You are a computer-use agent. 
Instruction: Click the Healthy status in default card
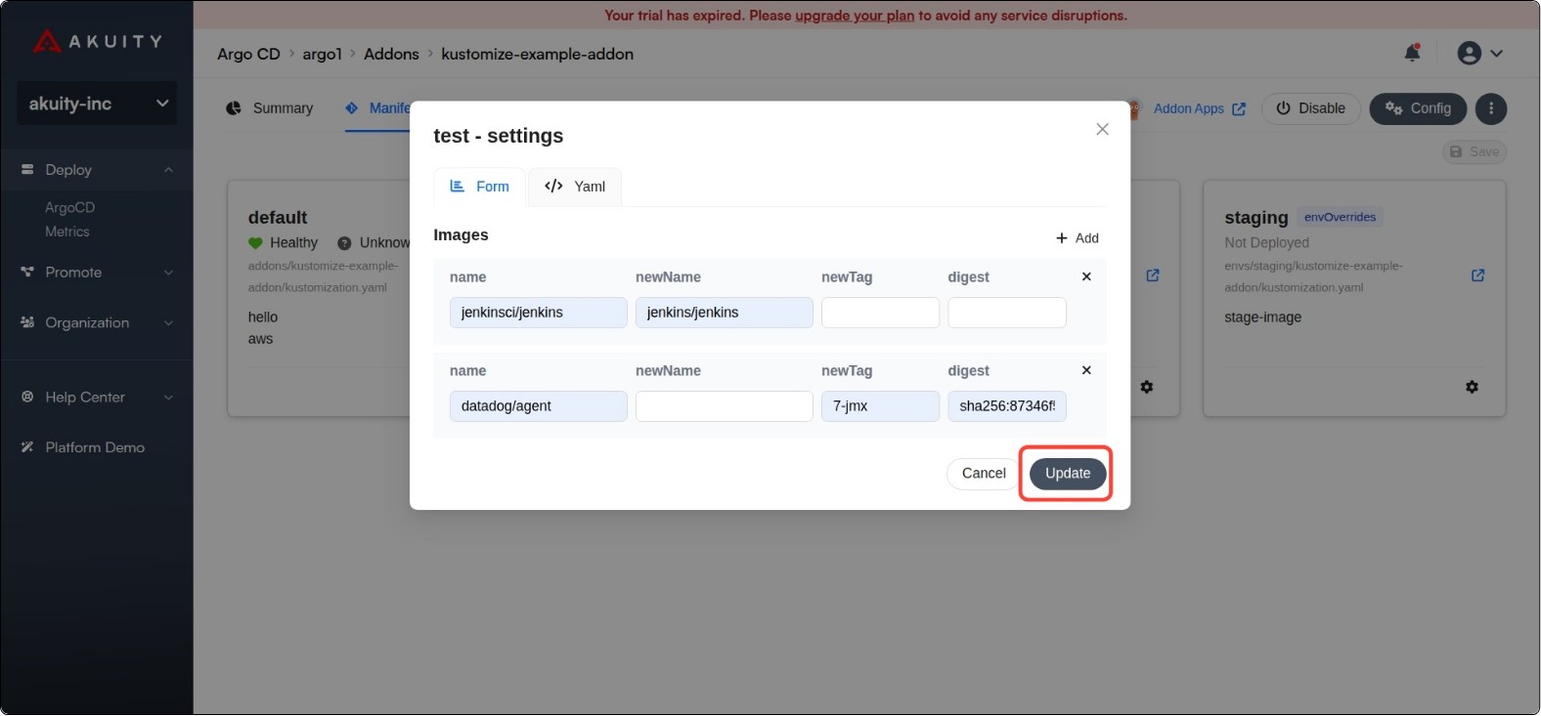coord(284,243)
